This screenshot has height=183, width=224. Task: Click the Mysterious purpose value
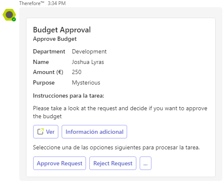point(86,83)
